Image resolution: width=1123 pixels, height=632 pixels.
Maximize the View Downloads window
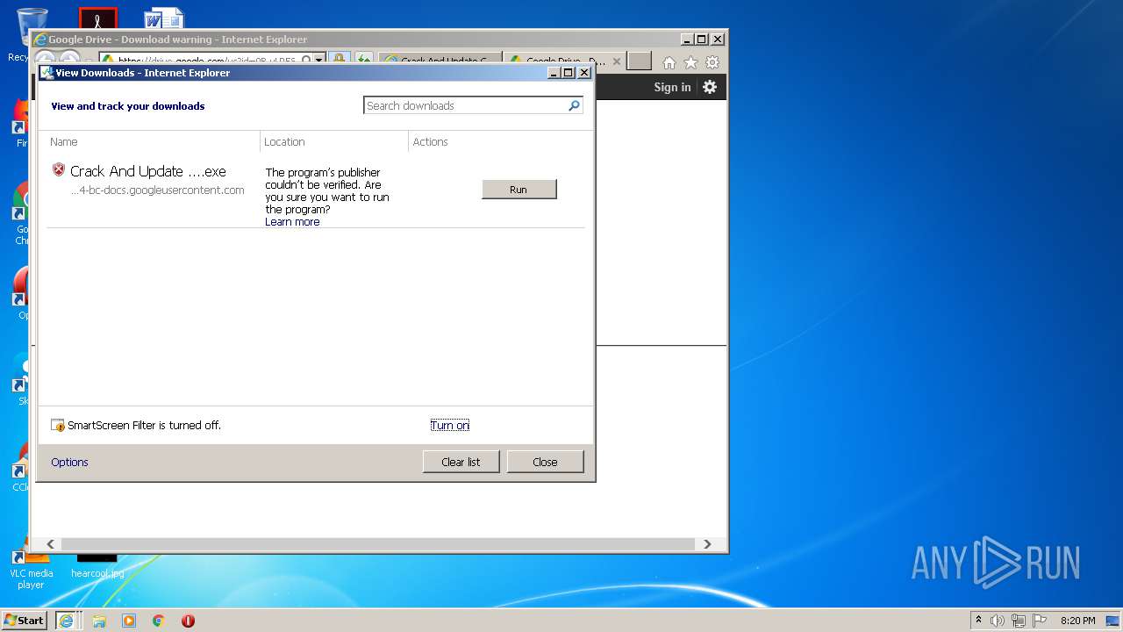(568, 73)
